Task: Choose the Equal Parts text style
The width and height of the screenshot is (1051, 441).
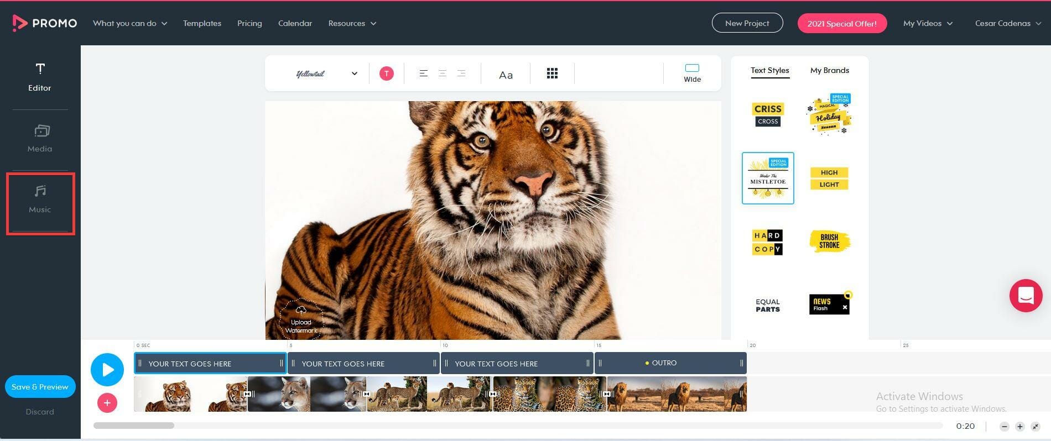Action: pos(768,305)
